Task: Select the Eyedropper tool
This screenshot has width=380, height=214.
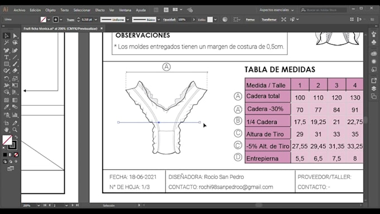Action: pos(6,107)
